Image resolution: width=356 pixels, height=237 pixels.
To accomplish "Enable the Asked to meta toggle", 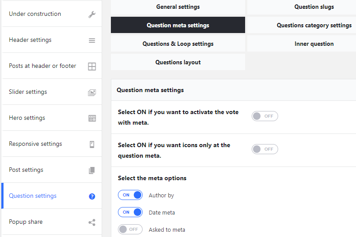I will (x=130, y=230).
